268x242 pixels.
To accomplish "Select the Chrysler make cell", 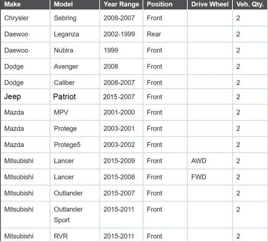I will click(25, 18).
